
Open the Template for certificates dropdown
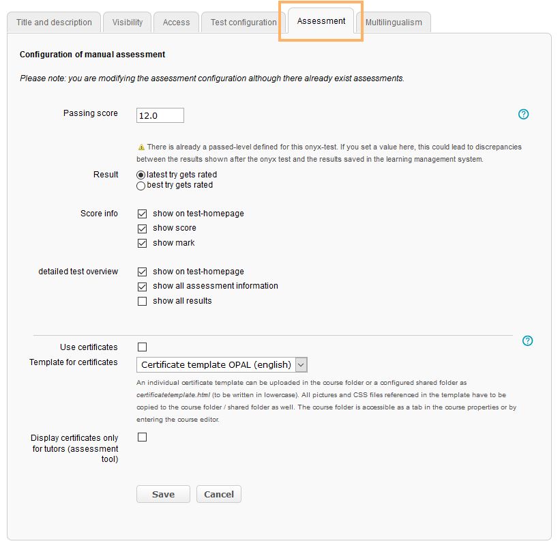click(222, 365)
